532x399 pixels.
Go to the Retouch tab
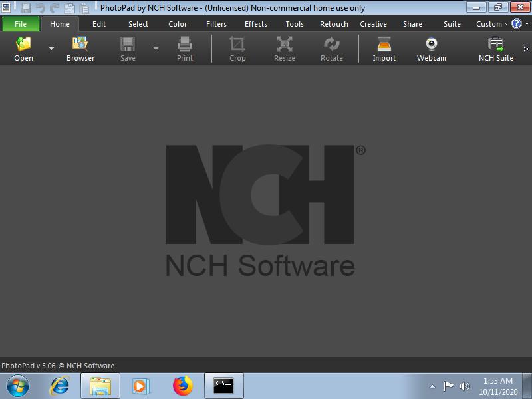tap(334, 24)
